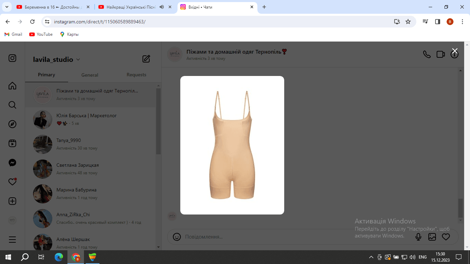Open chat with Светлана Зарицкая
Image resolution: width=470 pixels, height=264 pixels.
click(90, 169)
